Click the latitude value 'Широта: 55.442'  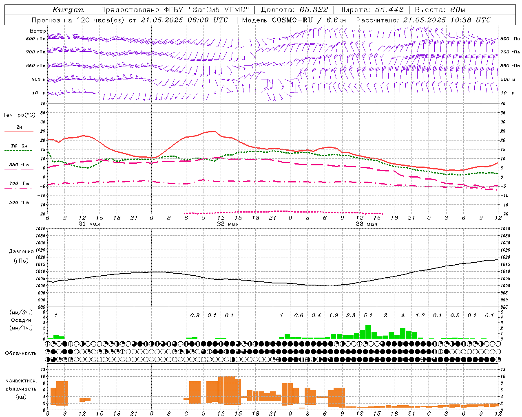coord(371,10)
